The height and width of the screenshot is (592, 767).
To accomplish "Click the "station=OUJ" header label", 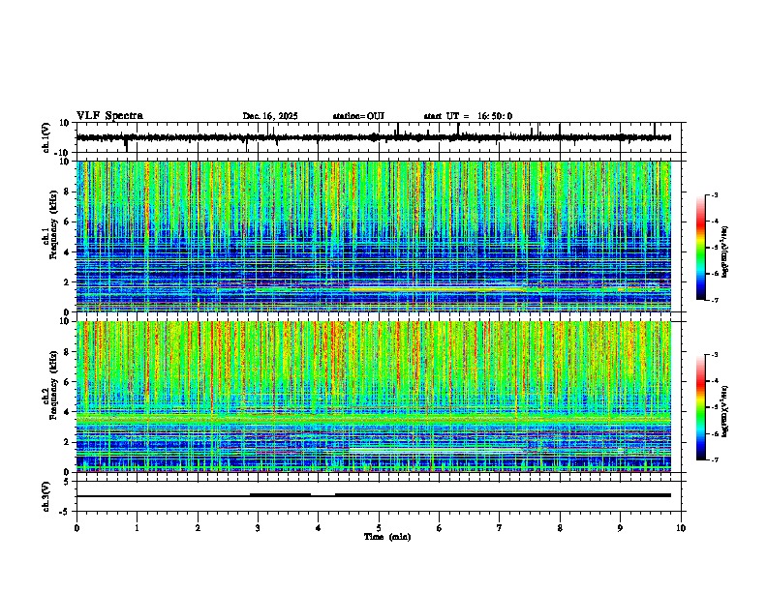I will pos(358,116).
